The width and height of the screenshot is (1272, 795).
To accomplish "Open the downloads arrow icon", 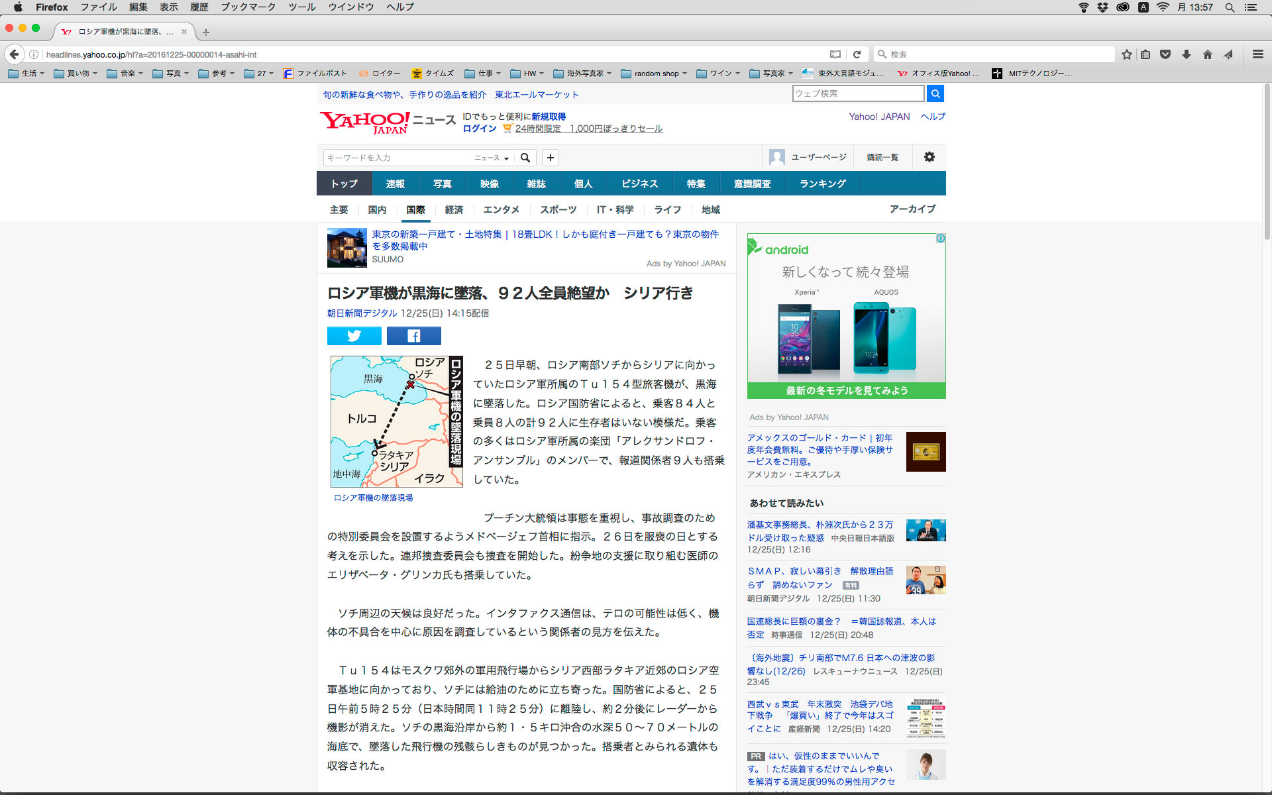I will [1187, 54].
